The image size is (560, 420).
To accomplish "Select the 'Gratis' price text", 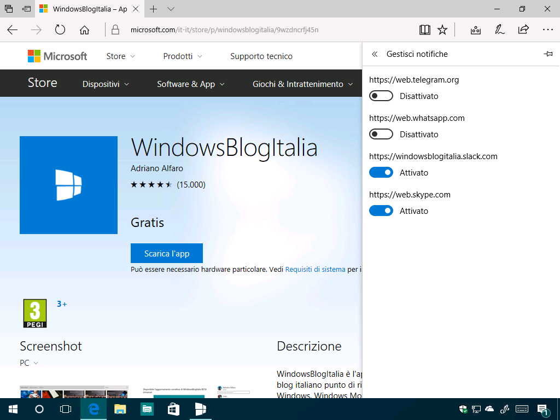I will (148, 223).
